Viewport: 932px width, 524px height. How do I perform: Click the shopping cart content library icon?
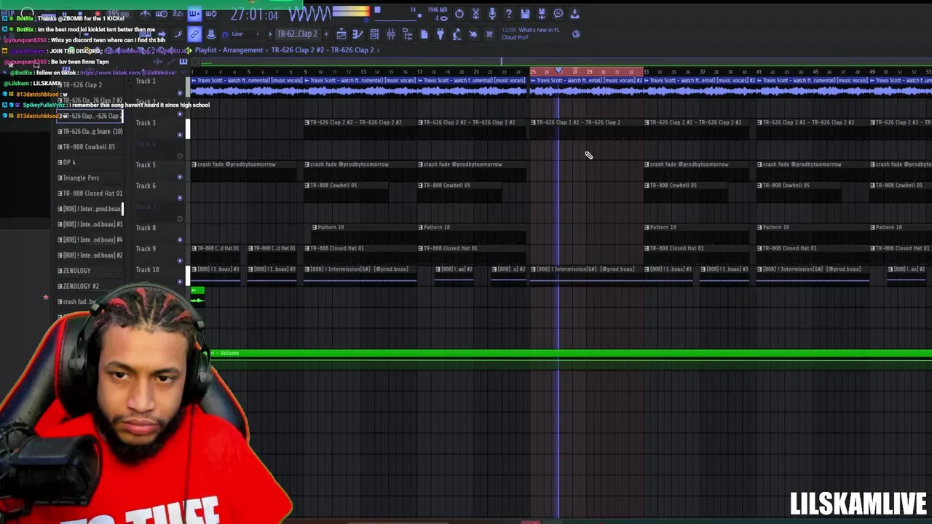click(x=489, y=34)
